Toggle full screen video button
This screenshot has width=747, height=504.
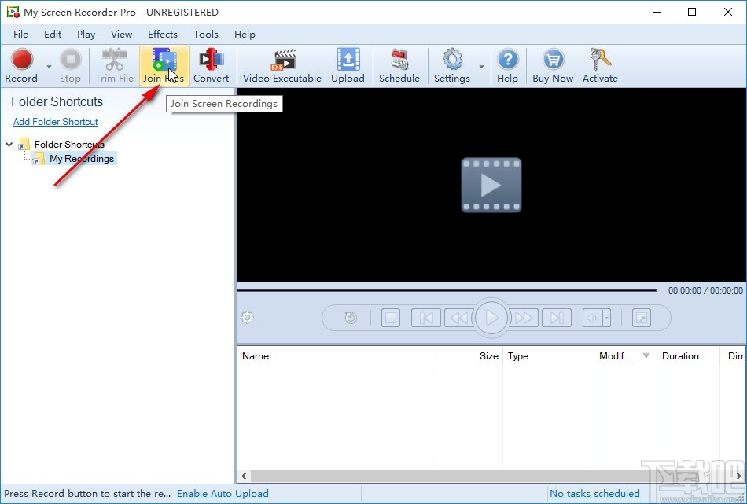click(x=641, y=318)
